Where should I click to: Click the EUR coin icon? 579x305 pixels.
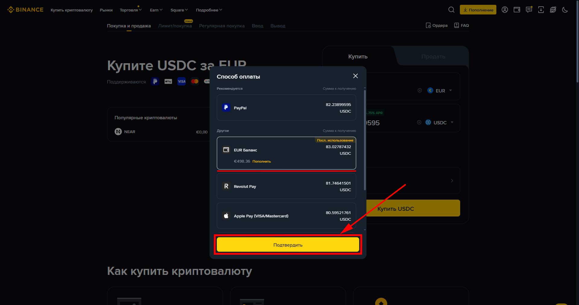(x=430, y=90)
